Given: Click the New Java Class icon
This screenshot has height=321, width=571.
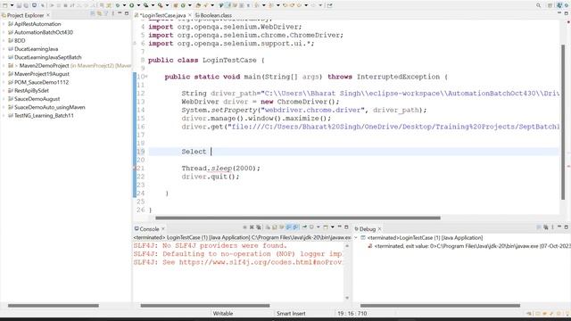Looking at the screenshot, I should [183, 5].
